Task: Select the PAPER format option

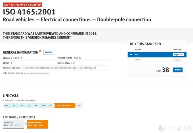Action: pyautogui.click(x=138, y=60)
